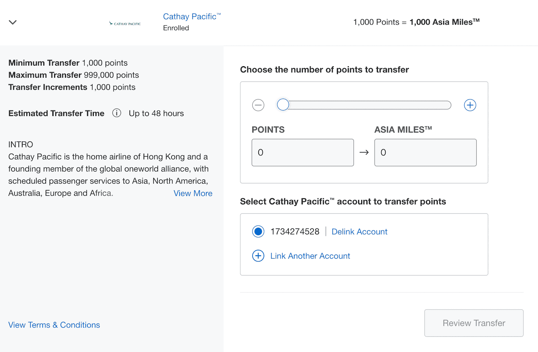Click the plus circle icon to link an account
The width and height of the screenshot is (538, 352).
pyautogui.click(x=258, y=256)
